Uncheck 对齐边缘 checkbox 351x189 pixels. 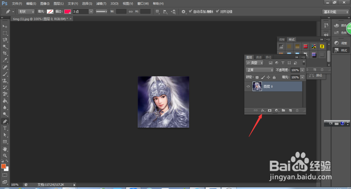pyautogui.click(x=217, y=12)
